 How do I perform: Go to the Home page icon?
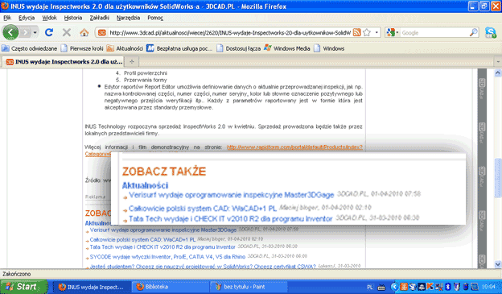84,32
